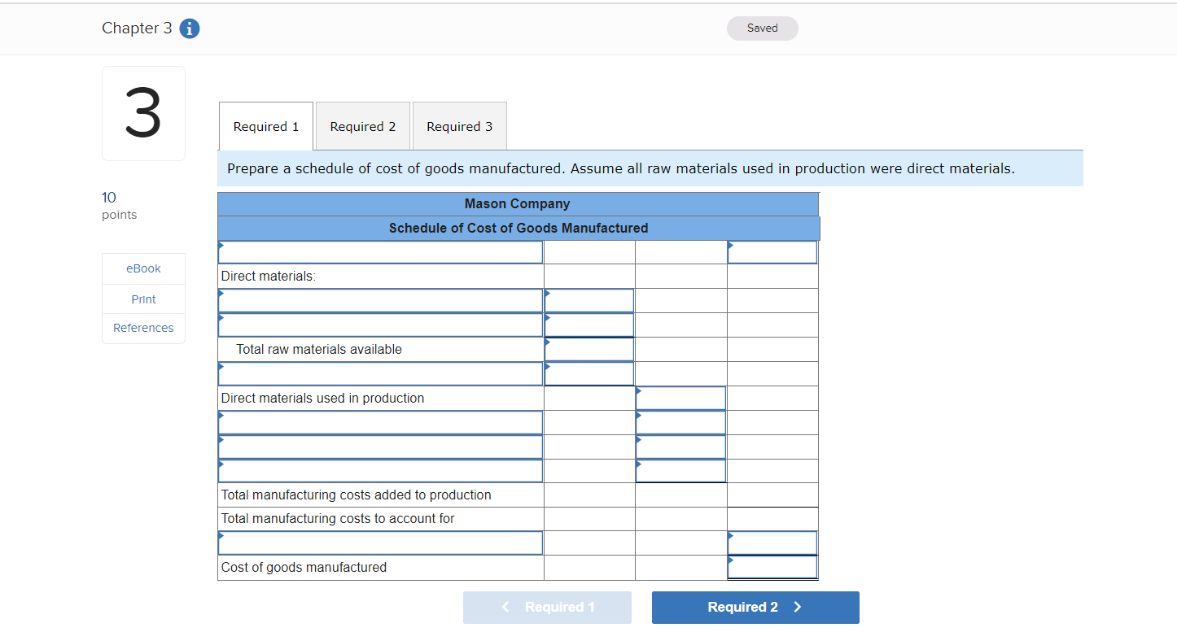
Task: Open the dropdown for the first line under Direct materials
Action: [x=380, y=300]
